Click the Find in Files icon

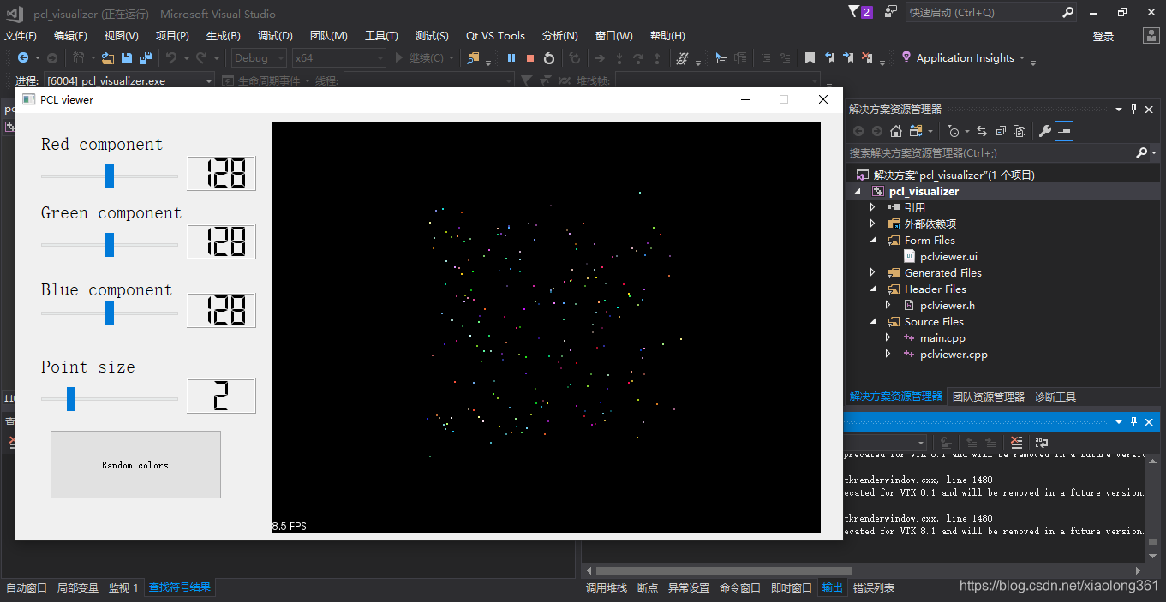[473, 58]
